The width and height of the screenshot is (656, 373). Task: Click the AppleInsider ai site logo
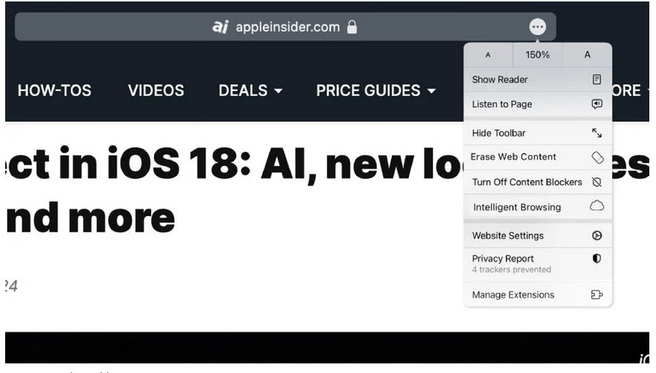(x=220, y=27)
